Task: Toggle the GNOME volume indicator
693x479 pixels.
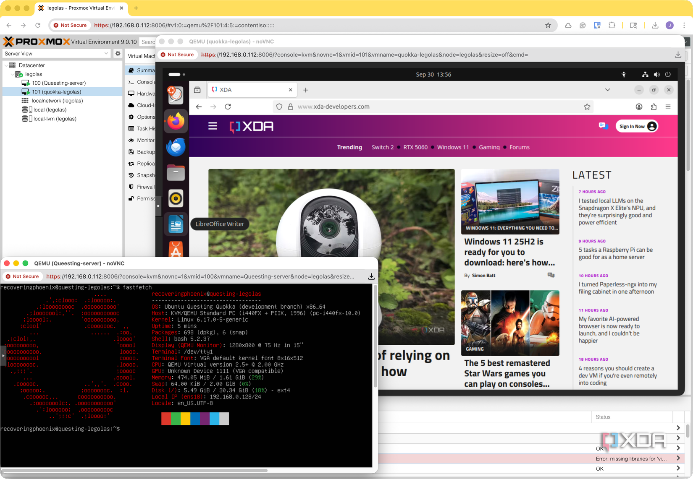Action: click(656, 75)
